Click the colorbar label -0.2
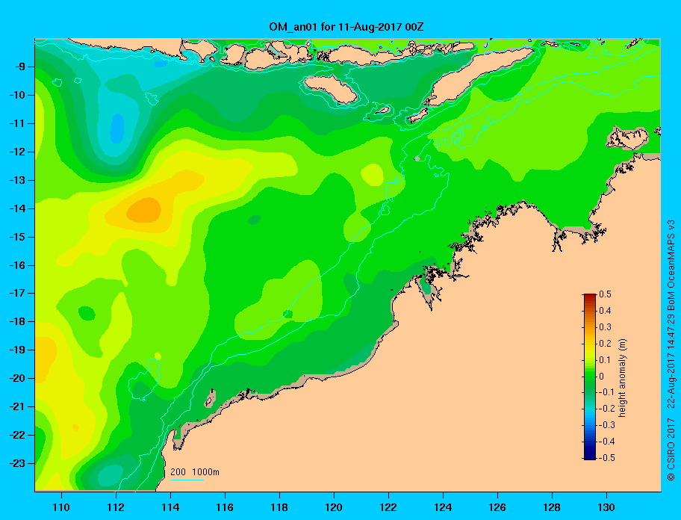Screen dimensions: 681x520 [607, 409]
